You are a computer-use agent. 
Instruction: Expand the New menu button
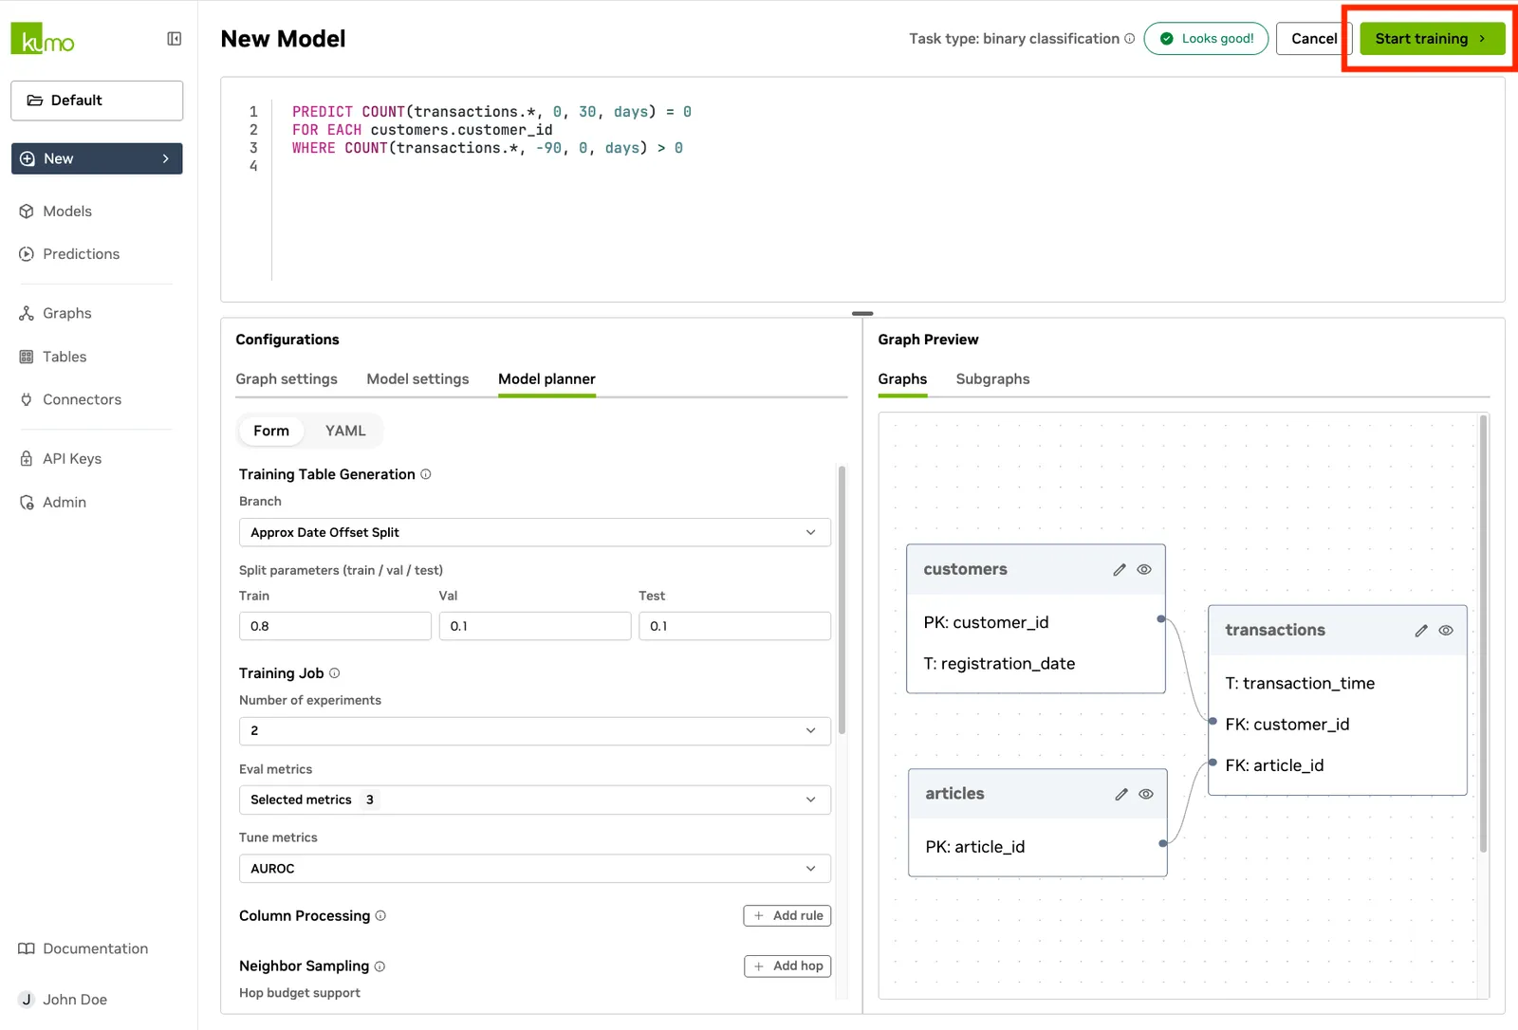(x=97, y=158)
